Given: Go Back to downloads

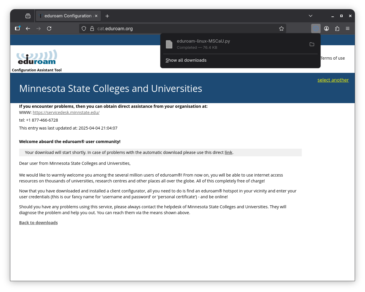Looking at the screenshot, I should tap(38, 222).
